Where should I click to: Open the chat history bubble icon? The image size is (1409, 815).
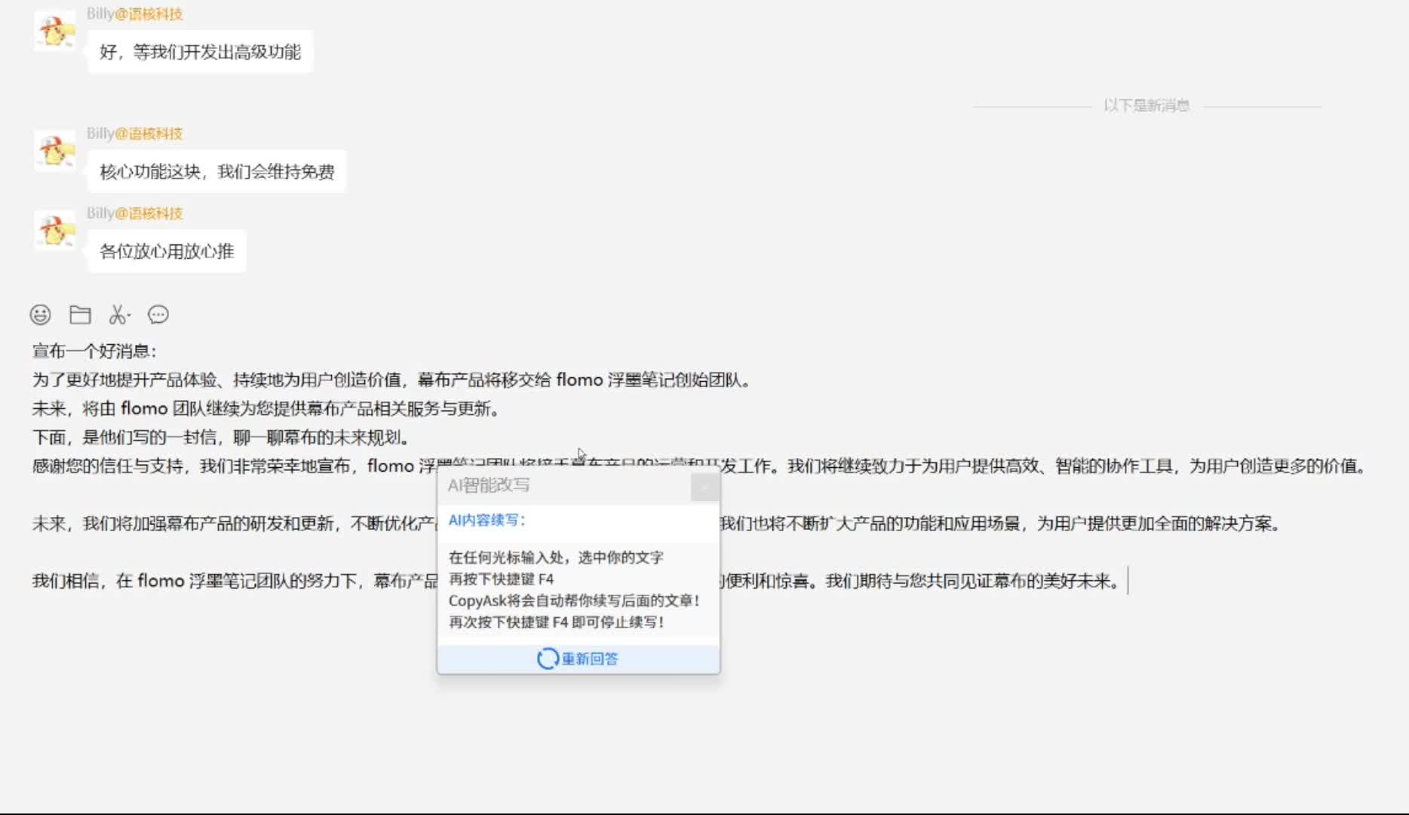(x=158, y=315)
